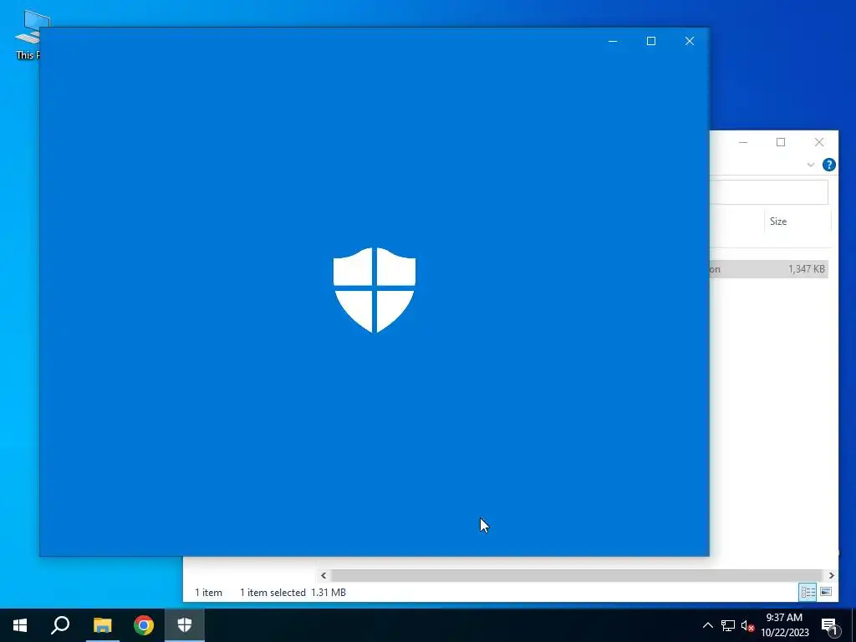This screenshot has width=856, height=642.
Task: Open the Windows Start menu
Action: tap(20, 625)
